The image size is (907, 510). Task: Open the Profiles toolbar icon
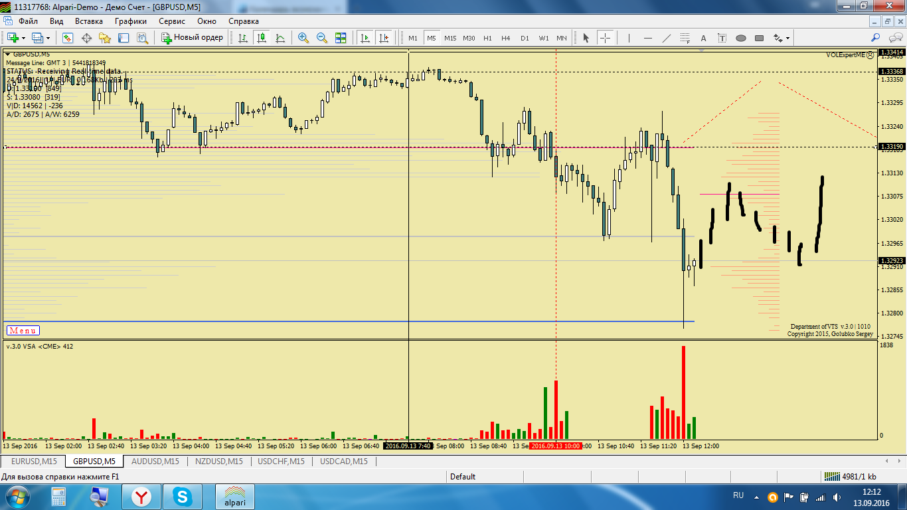click(37, 38)
